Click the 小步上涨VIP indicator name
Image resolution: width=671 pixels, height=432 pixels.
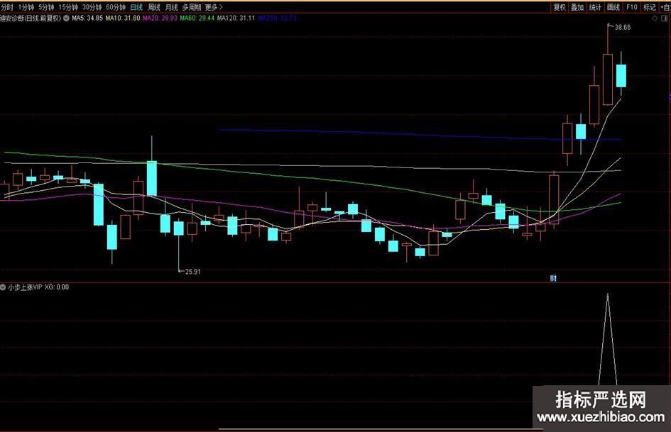pyautogui.click(x=26, y=287)
